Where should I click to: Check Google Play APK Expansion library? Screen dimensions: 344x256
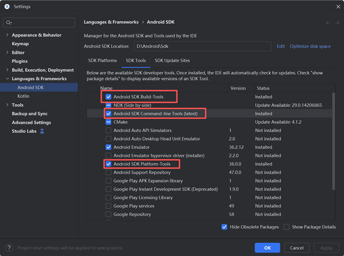click(x=109, y=181)
